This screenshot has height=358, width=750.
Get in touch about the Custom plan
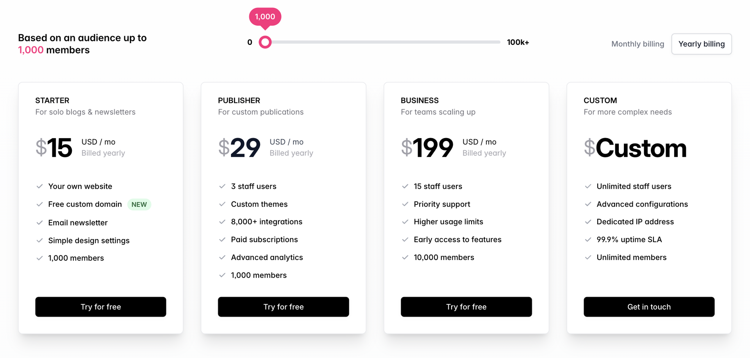tap(649, 307)
